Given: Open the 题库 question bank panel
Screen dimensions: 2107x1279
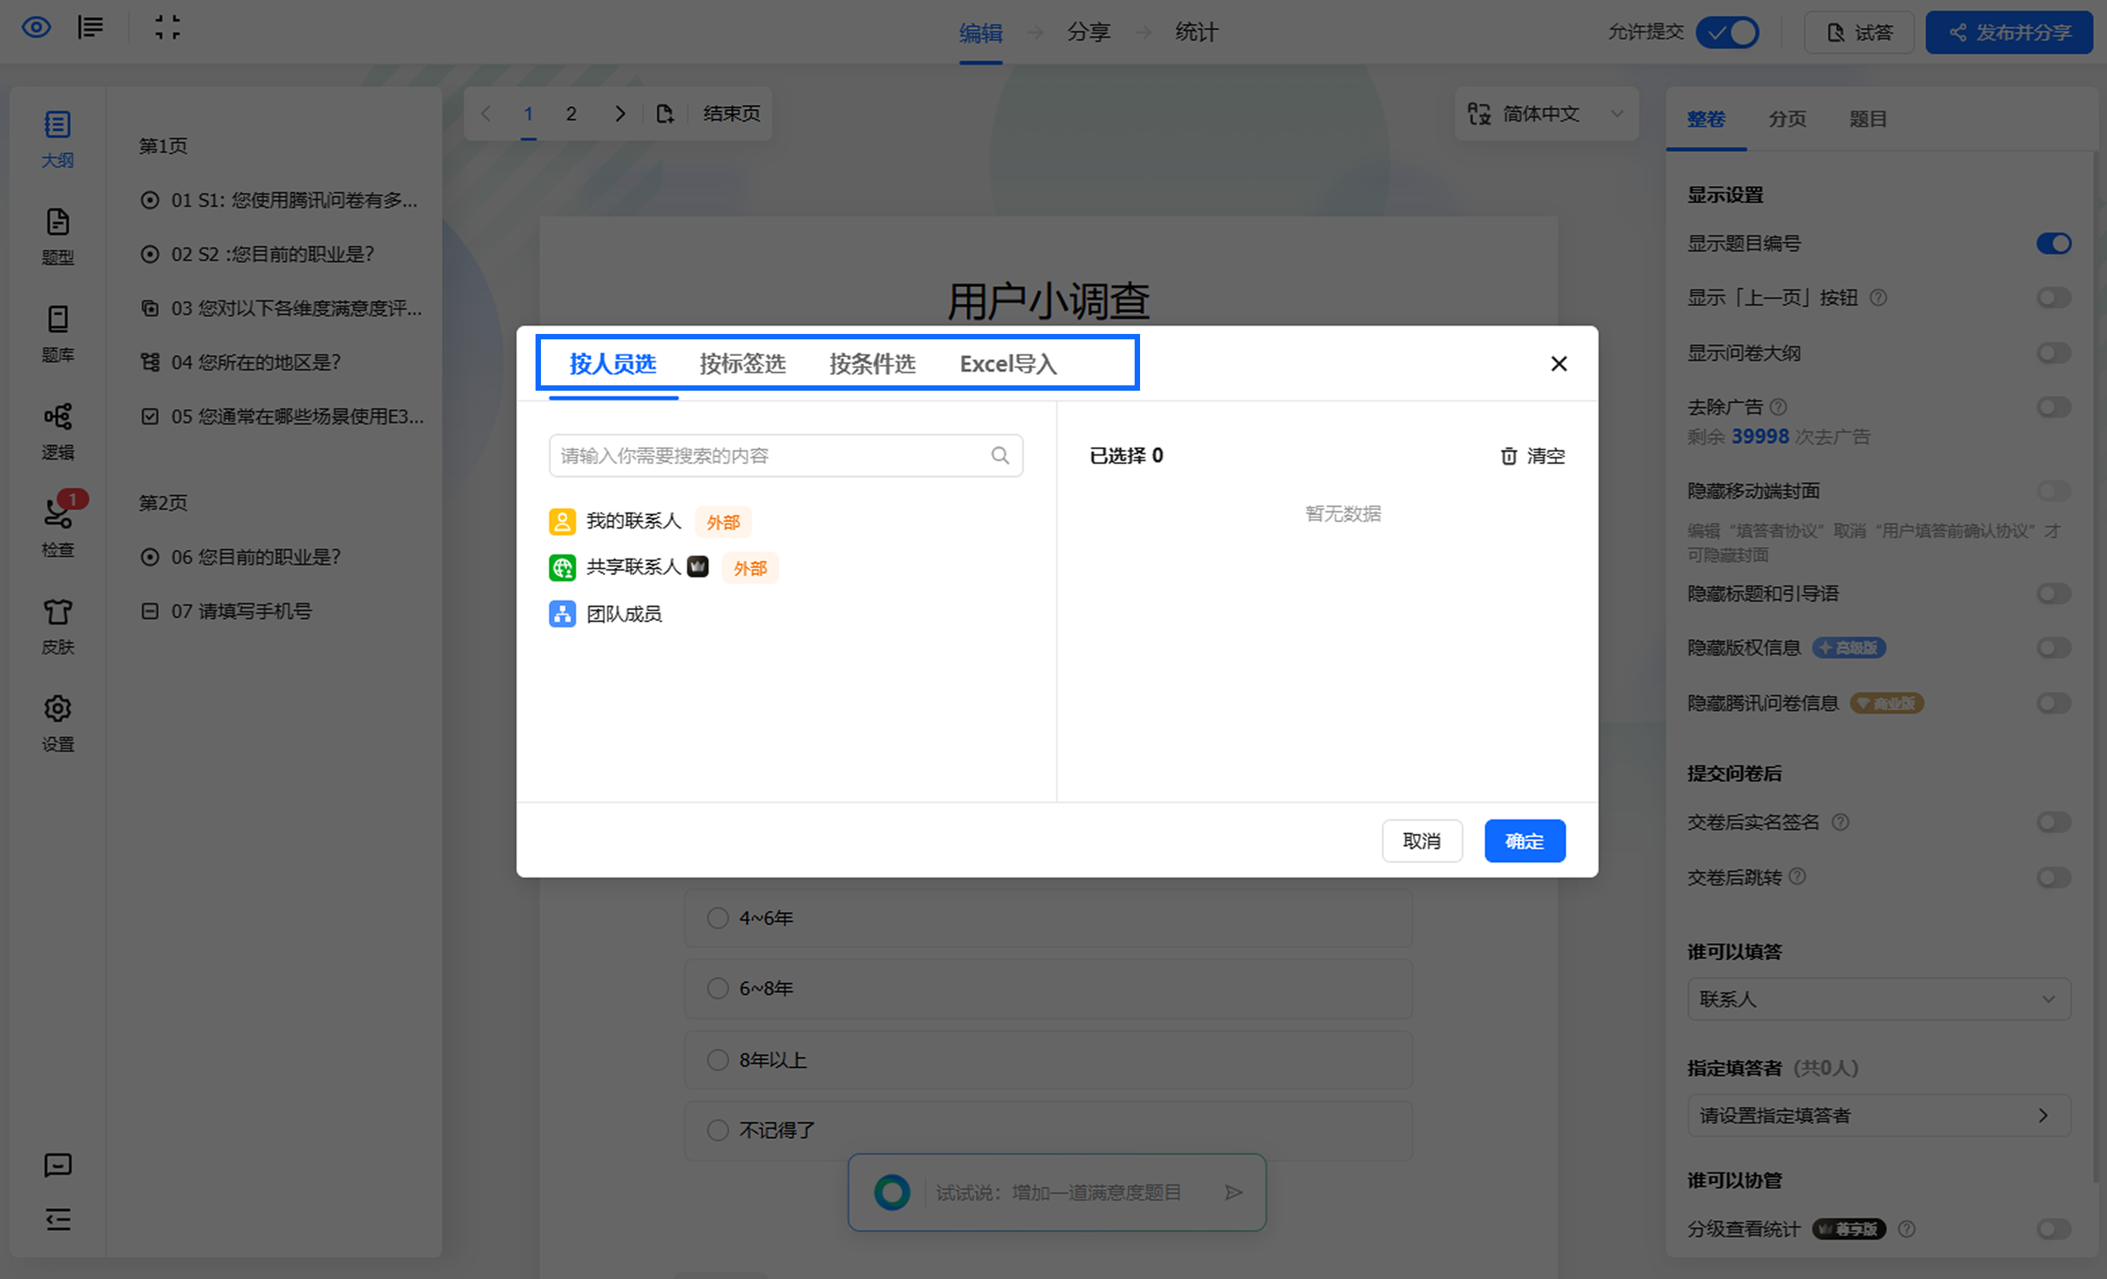Looking at the screenshot, I should (57, 334).
